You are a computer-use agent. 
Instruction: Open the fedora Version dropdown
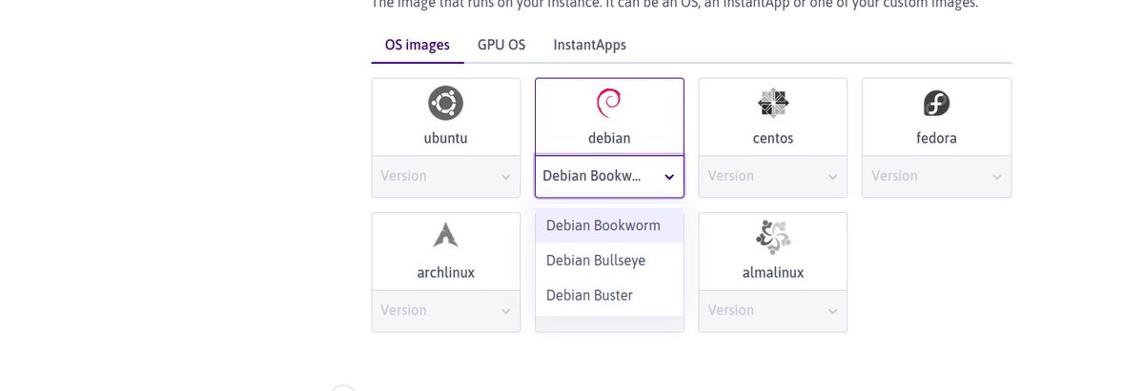click(x=936, y=176)
